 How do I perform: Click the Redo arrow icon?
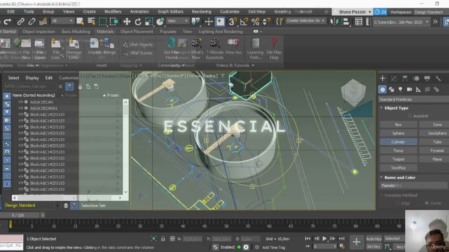tap(8, 22)
